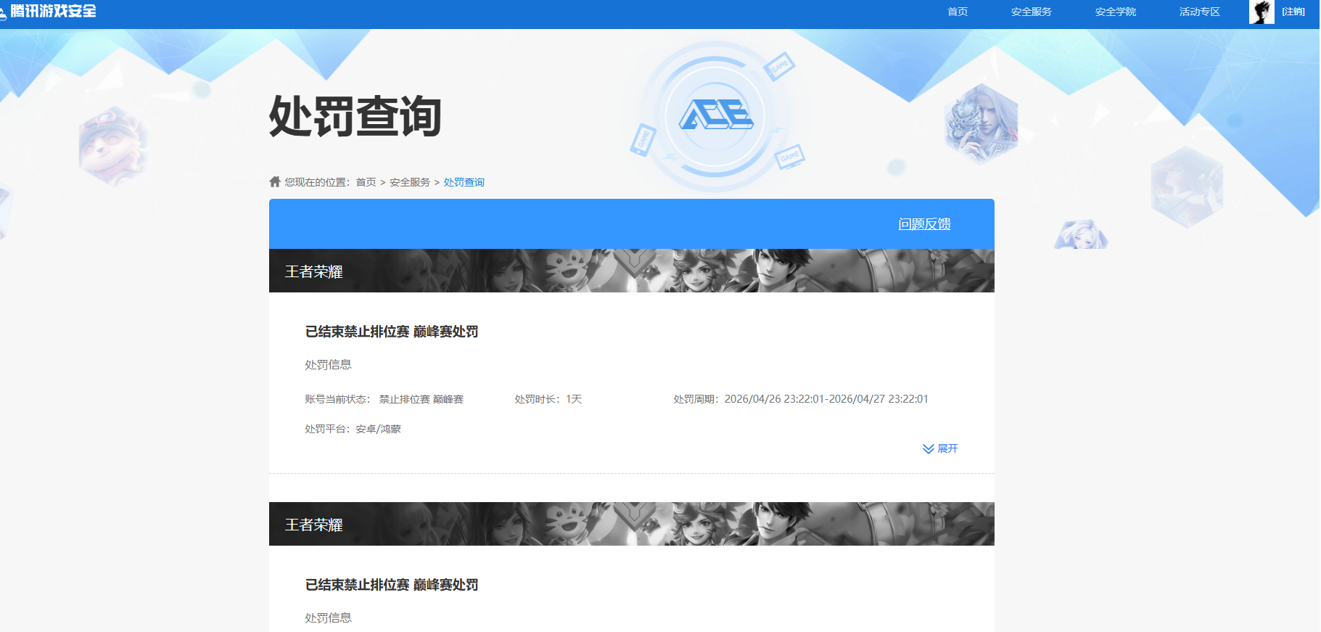Click the first 王者荣耀 banner title

[x=314, y=271]
